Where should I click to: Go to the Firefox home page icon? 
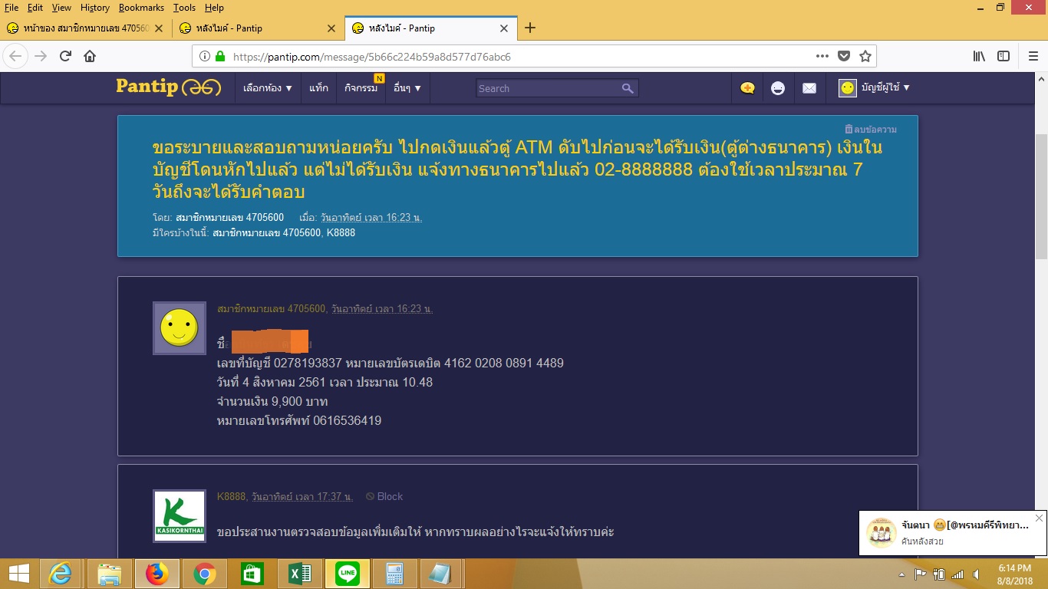pos(90,56)
